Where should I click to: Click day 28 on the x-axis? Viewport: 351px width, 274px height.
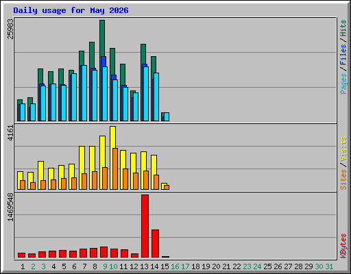pos(298,266)
